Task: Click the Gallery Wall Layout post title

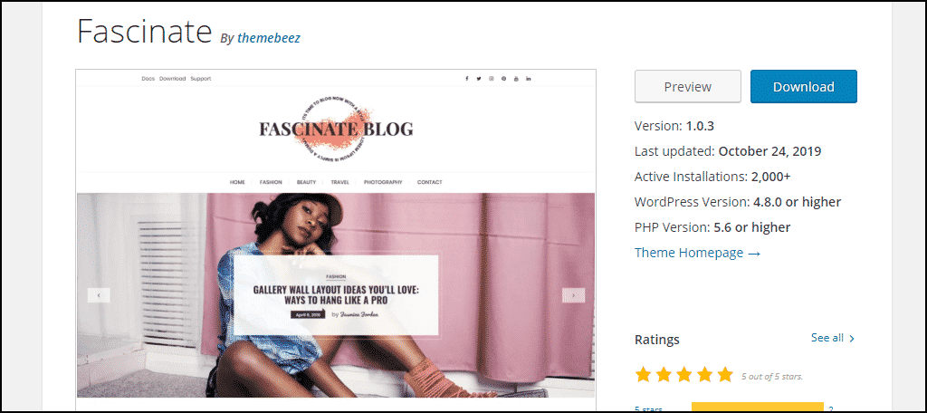Action: pos(336,295)
